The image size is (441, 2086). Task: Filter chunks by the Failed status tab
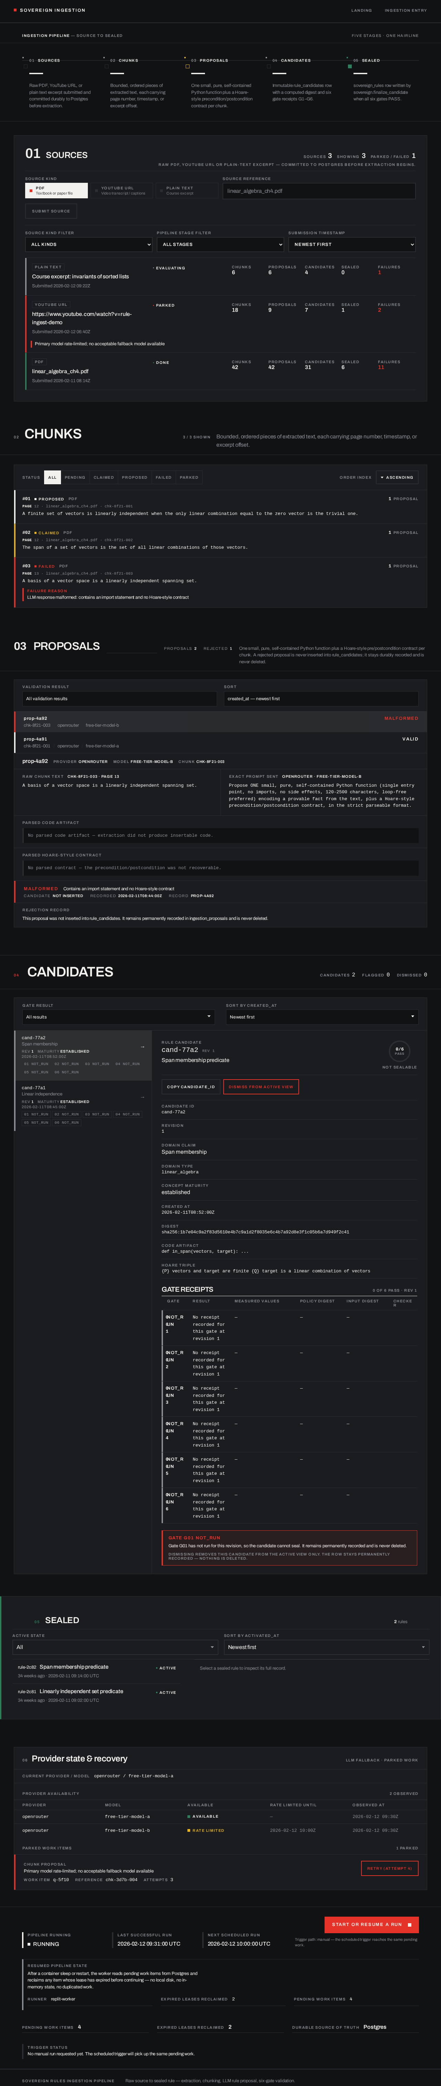pos(163,477)
